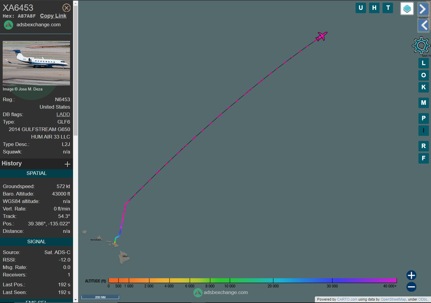Click the SPATIAL section header
Image resolution: width=431 pixels, height=303 pixels.
37,173
